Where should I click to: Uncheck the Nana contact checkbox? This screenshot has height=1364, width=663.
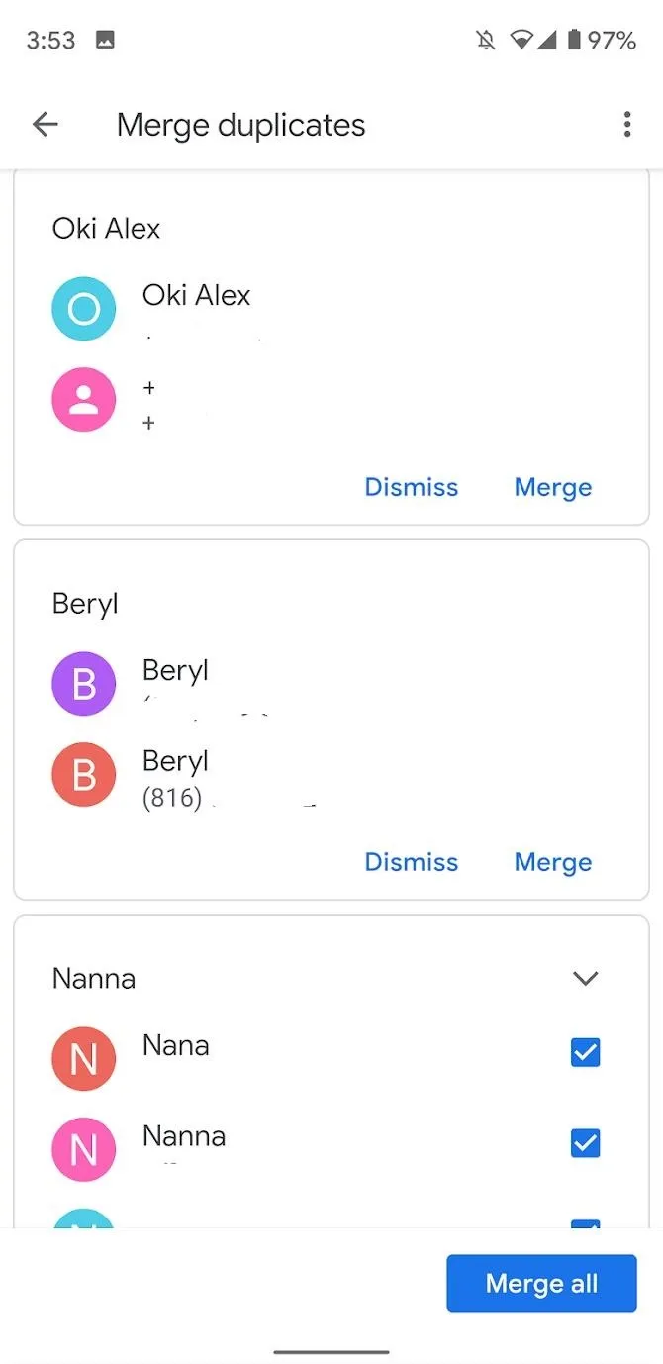(586, 1053)
